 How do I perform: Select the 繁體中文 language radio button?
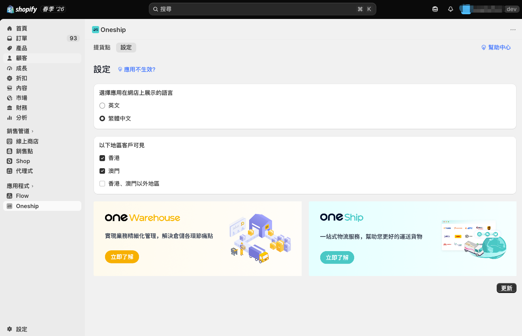click(x=102, y=118)
